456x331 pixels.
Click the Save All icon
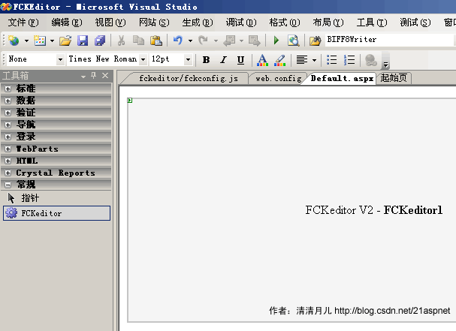tap(100, 41)
